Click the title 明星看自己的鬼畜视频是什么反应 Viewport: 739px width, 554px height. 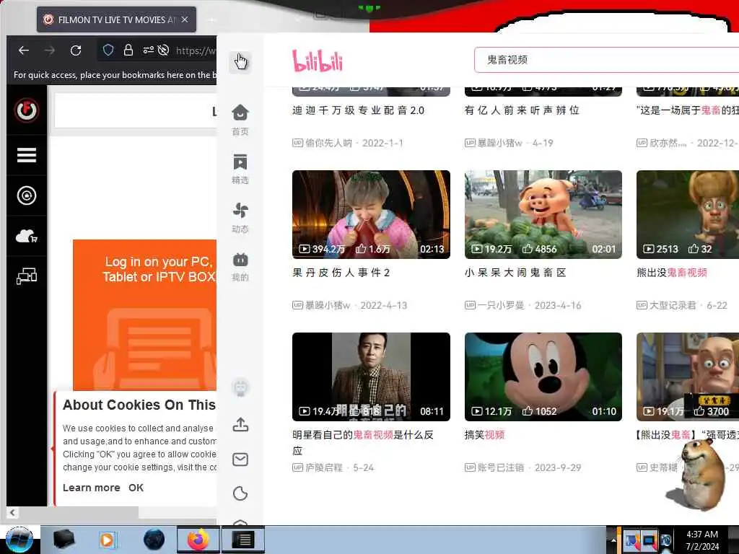[x=363, y=442]
